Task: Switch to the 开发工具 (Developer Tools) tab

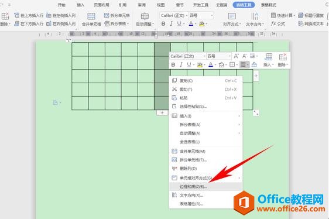Action: [201, 5]
